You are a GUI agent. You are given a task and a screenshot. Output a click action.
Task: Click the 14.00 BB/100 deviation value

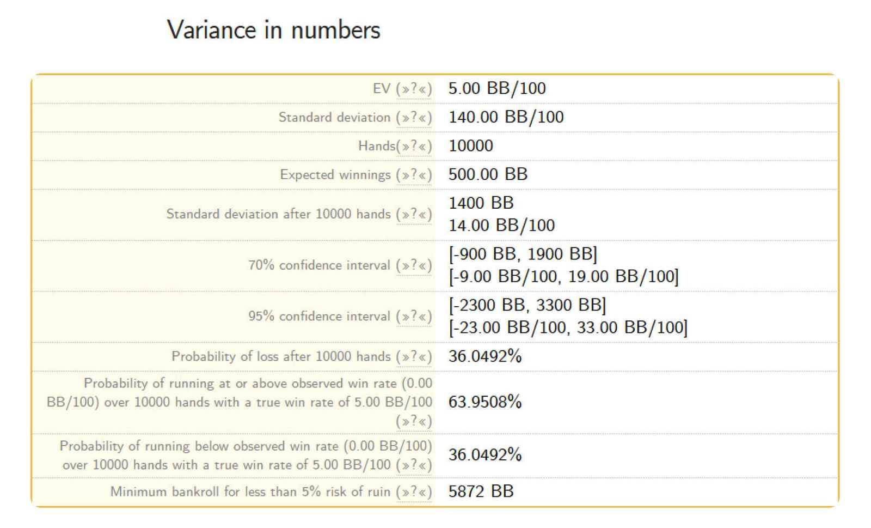tap(501, 226)
